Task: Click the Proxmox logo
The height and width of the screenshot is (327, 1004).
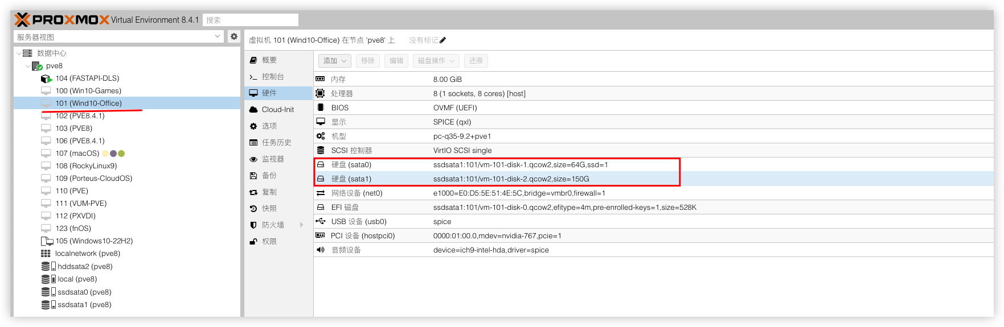Action: coord(62,20)
